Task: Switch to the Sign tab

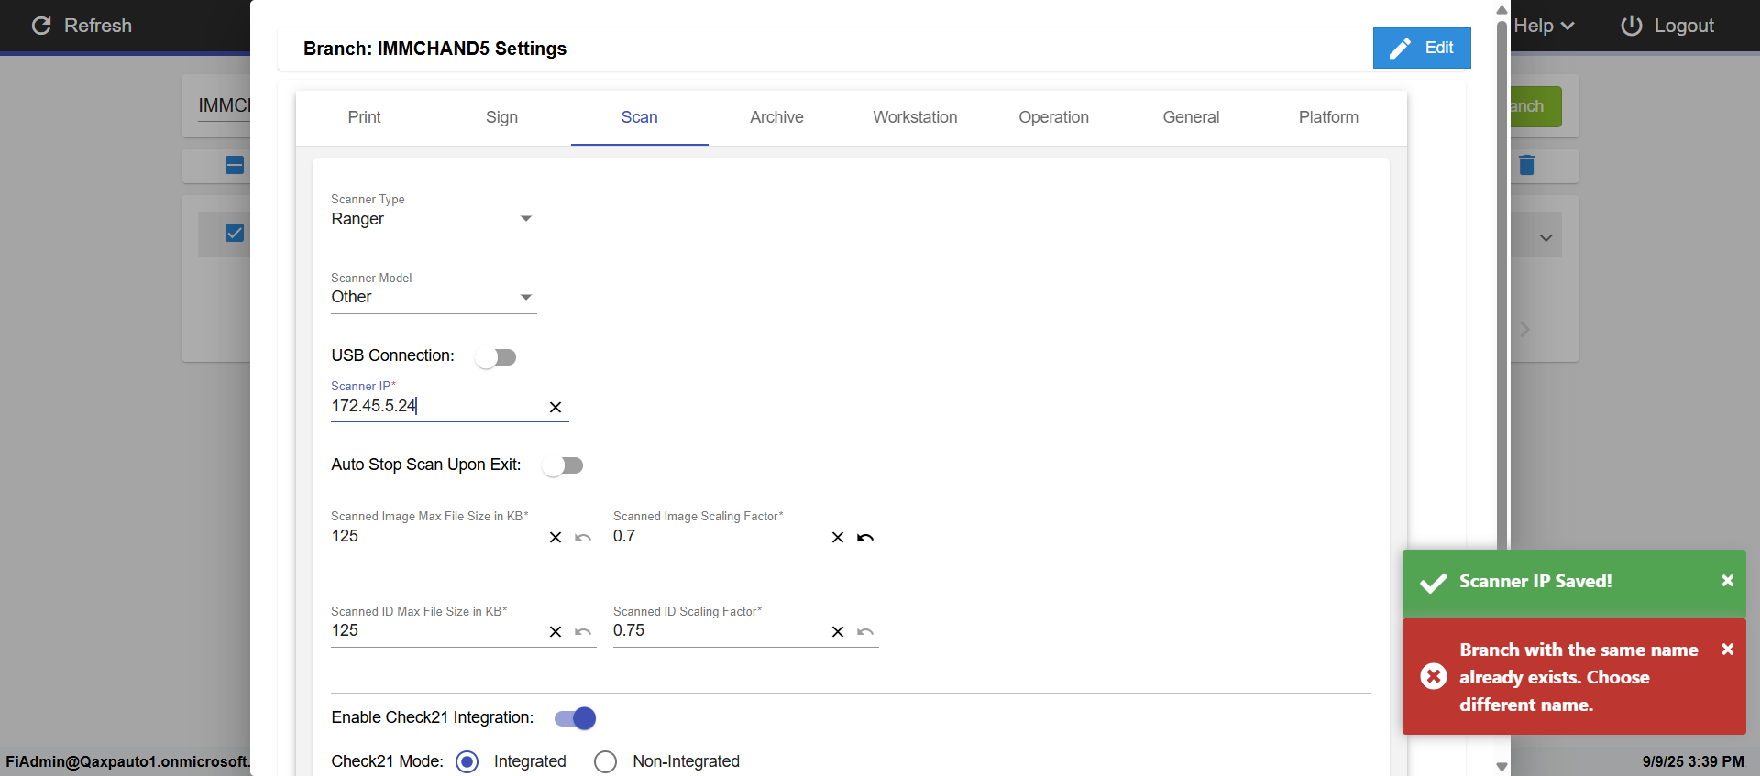Action: [501, 117]
